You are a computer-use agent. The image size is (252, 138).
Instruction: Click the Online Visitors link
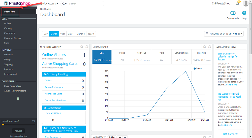point(54,55)
